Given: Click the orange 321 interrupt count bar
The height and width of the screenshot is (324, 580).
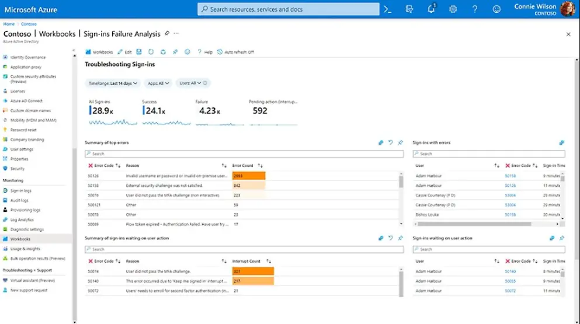Looking at the screenshot, I should pyautogui.click(x=253, y=271).
